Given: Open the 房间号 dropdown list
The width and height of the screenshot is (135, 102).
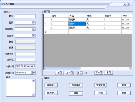Looking at the screenshot, I should point(34,36).
